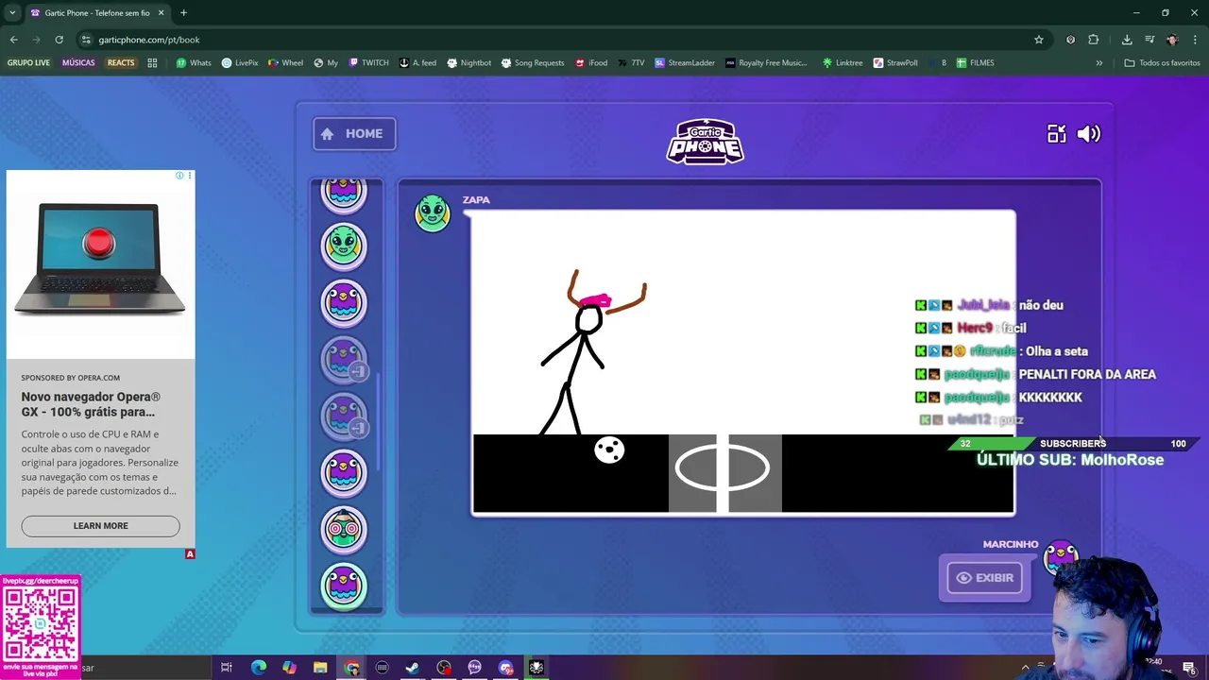Open StreamLadder bookmark
The width and height of the screenshot is (1209, 680).
click(685, 63)
